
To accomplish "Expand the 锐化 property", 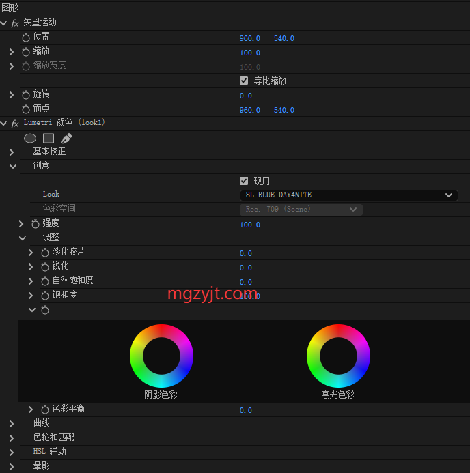I will click(x=31, y=267).
